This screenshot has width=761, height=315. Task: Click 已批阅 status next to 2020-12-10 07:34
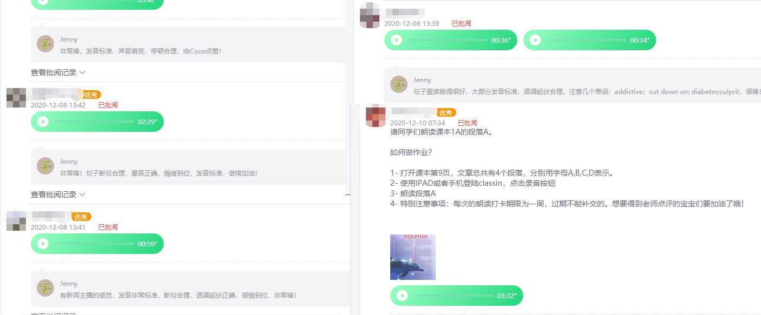[468, 123]
